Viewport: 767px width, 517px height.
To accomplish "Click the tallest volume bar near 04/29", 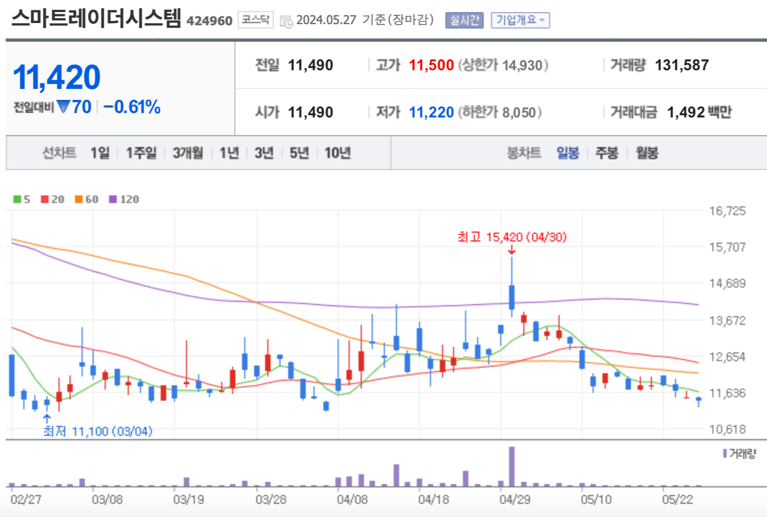I will pos(512,467).
